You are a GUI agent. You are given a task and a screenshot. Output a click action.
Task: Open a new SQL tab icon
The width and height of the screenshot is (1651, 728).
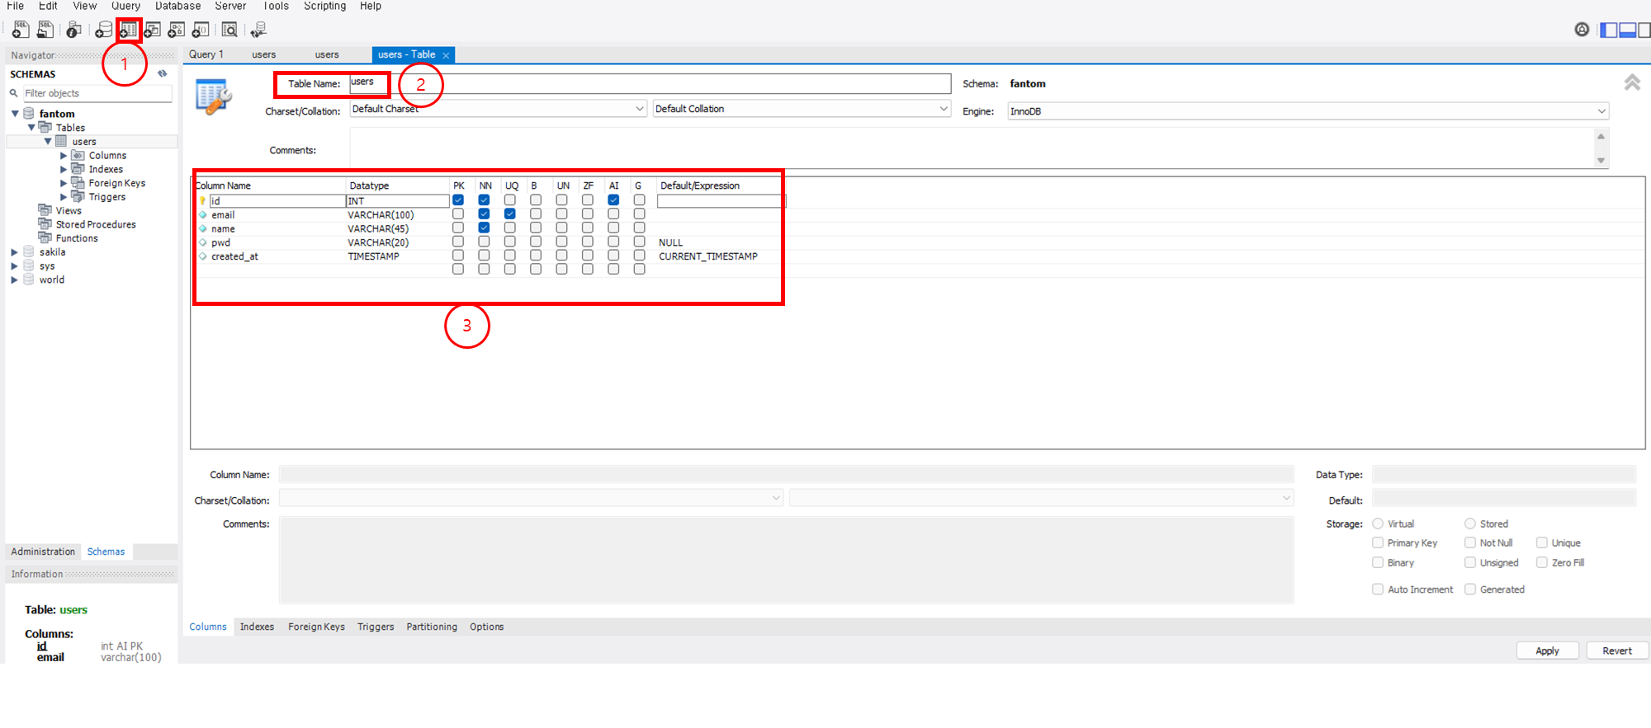(x=20, y=30)
